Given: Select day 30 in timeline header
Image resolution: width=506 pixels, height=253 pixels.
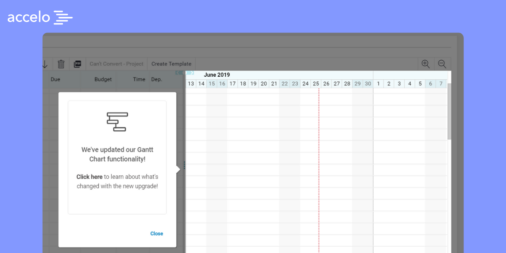Looking at the screenshot, I should point(368,83).
